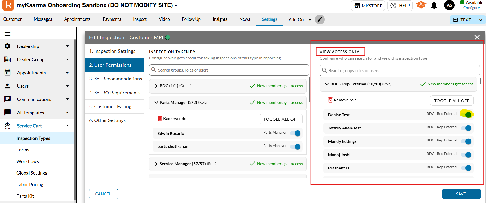Click the All Templates chat icon

7,112
